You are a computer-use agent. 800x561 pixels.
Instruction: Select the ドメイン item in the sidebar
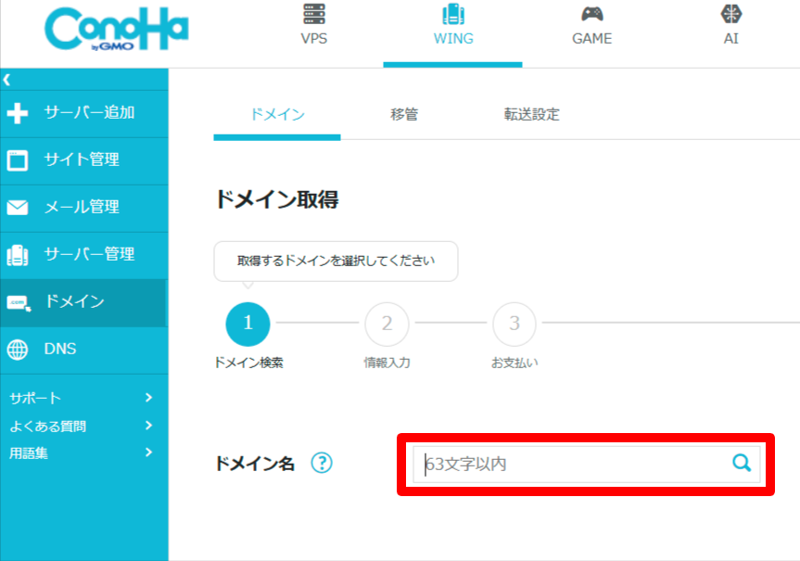74,301
